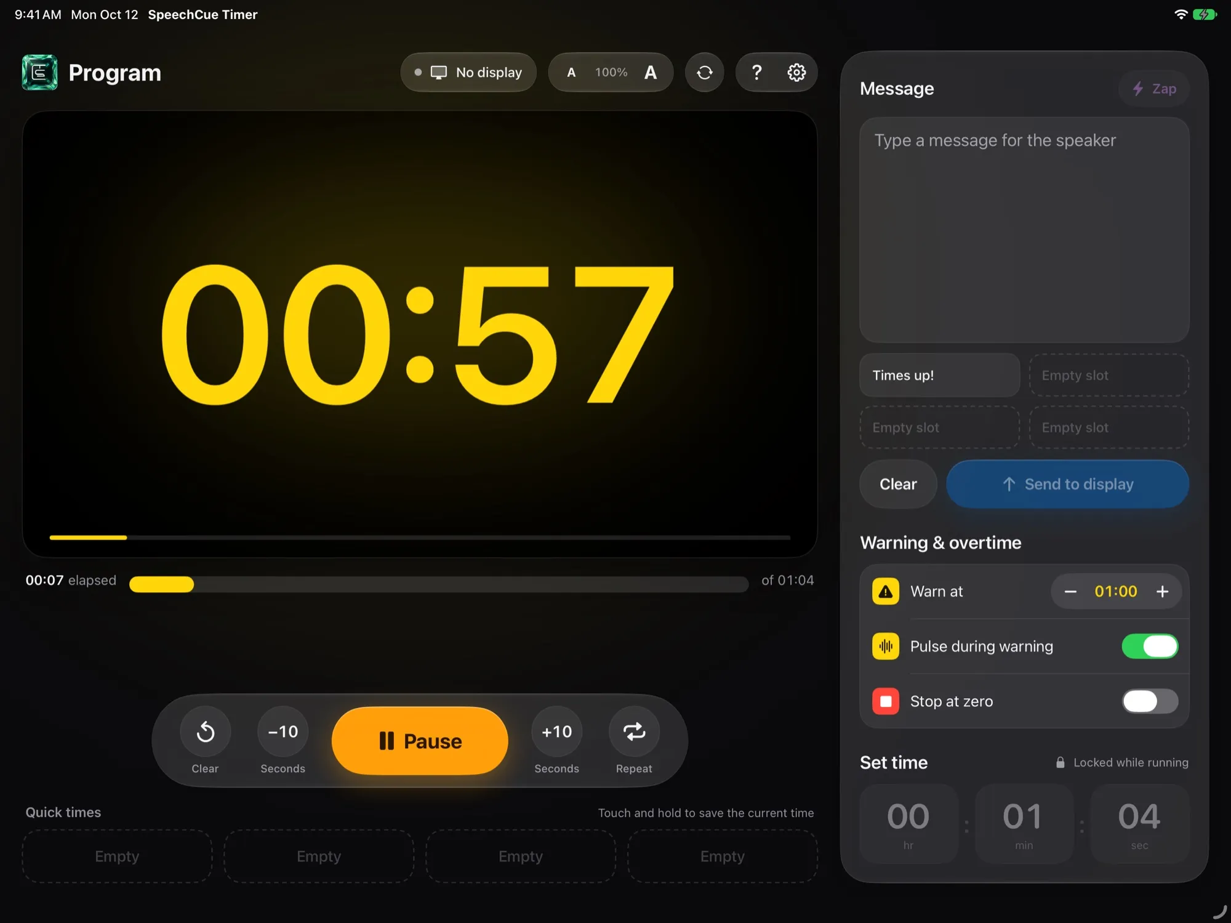Toggle Repeat loop mode
Image resolution: width=1231 pixels, height=923 pixels.
pos(634,732)
